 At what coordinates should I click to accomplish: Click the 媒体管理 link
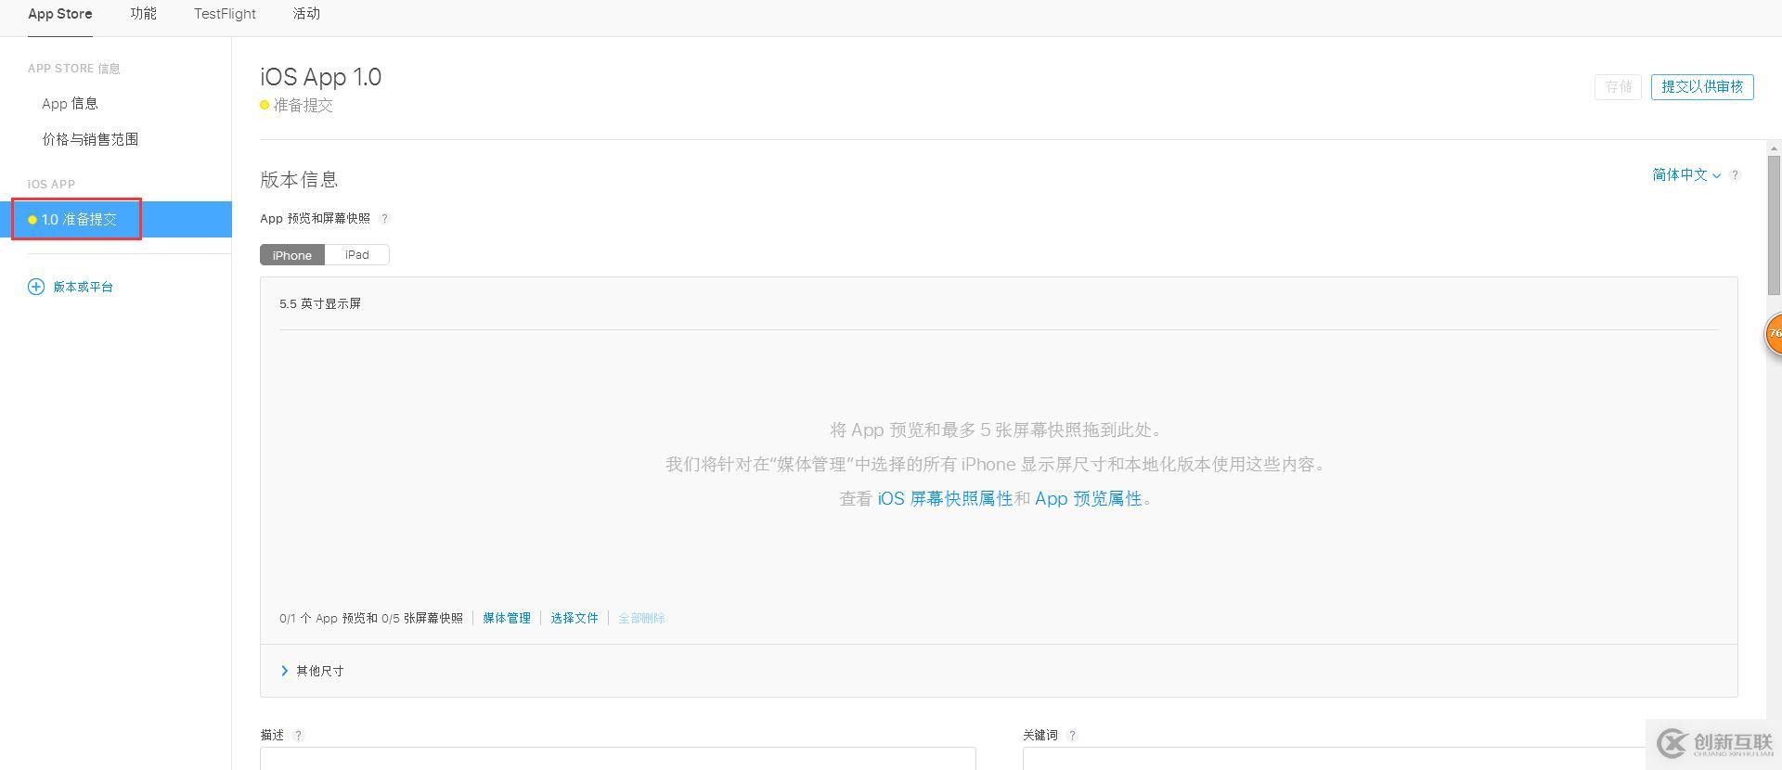click(x=507, y=618)
